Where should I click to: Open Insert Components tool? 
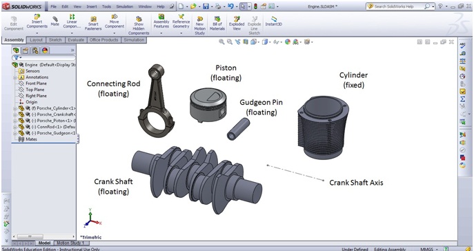pyautogui.click(x=37, y=21)
